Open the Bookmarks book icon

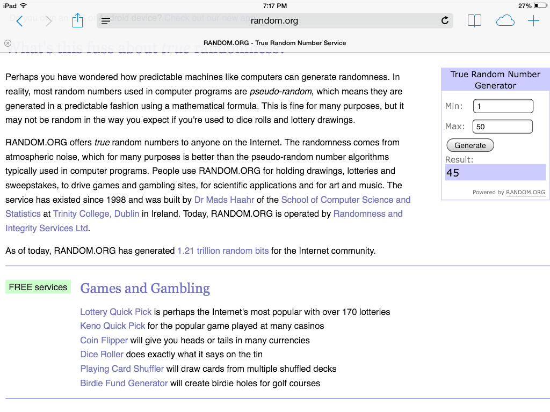[474, 21]
